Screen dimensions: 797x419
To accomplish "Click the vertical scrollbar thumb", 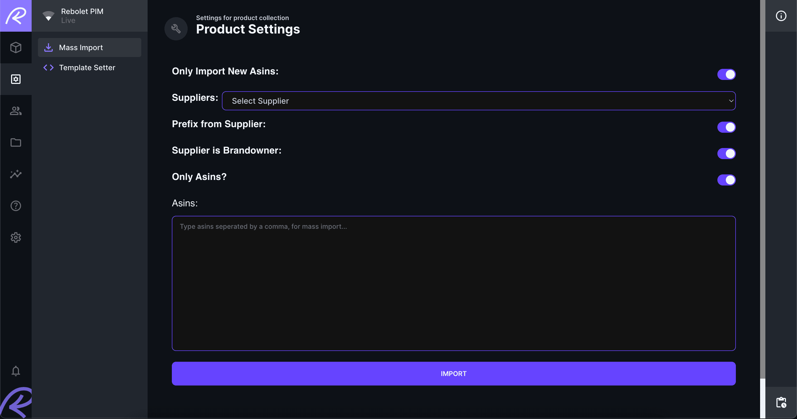I will coord(763,189).
